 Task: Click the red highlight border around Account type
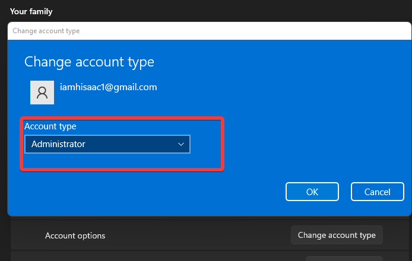point(122,118)
